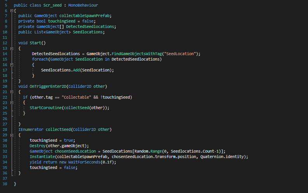The image size is (308, 193).
Task: Fold the OnTriggerEnter2D body at line 21
Action: [x=11, y=91]
